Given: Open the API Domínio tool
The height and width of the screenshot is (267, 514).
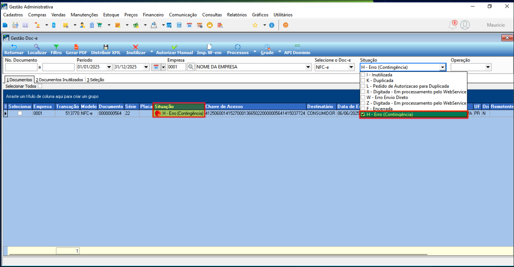Looking at the screenshot, I should [297, 47].
